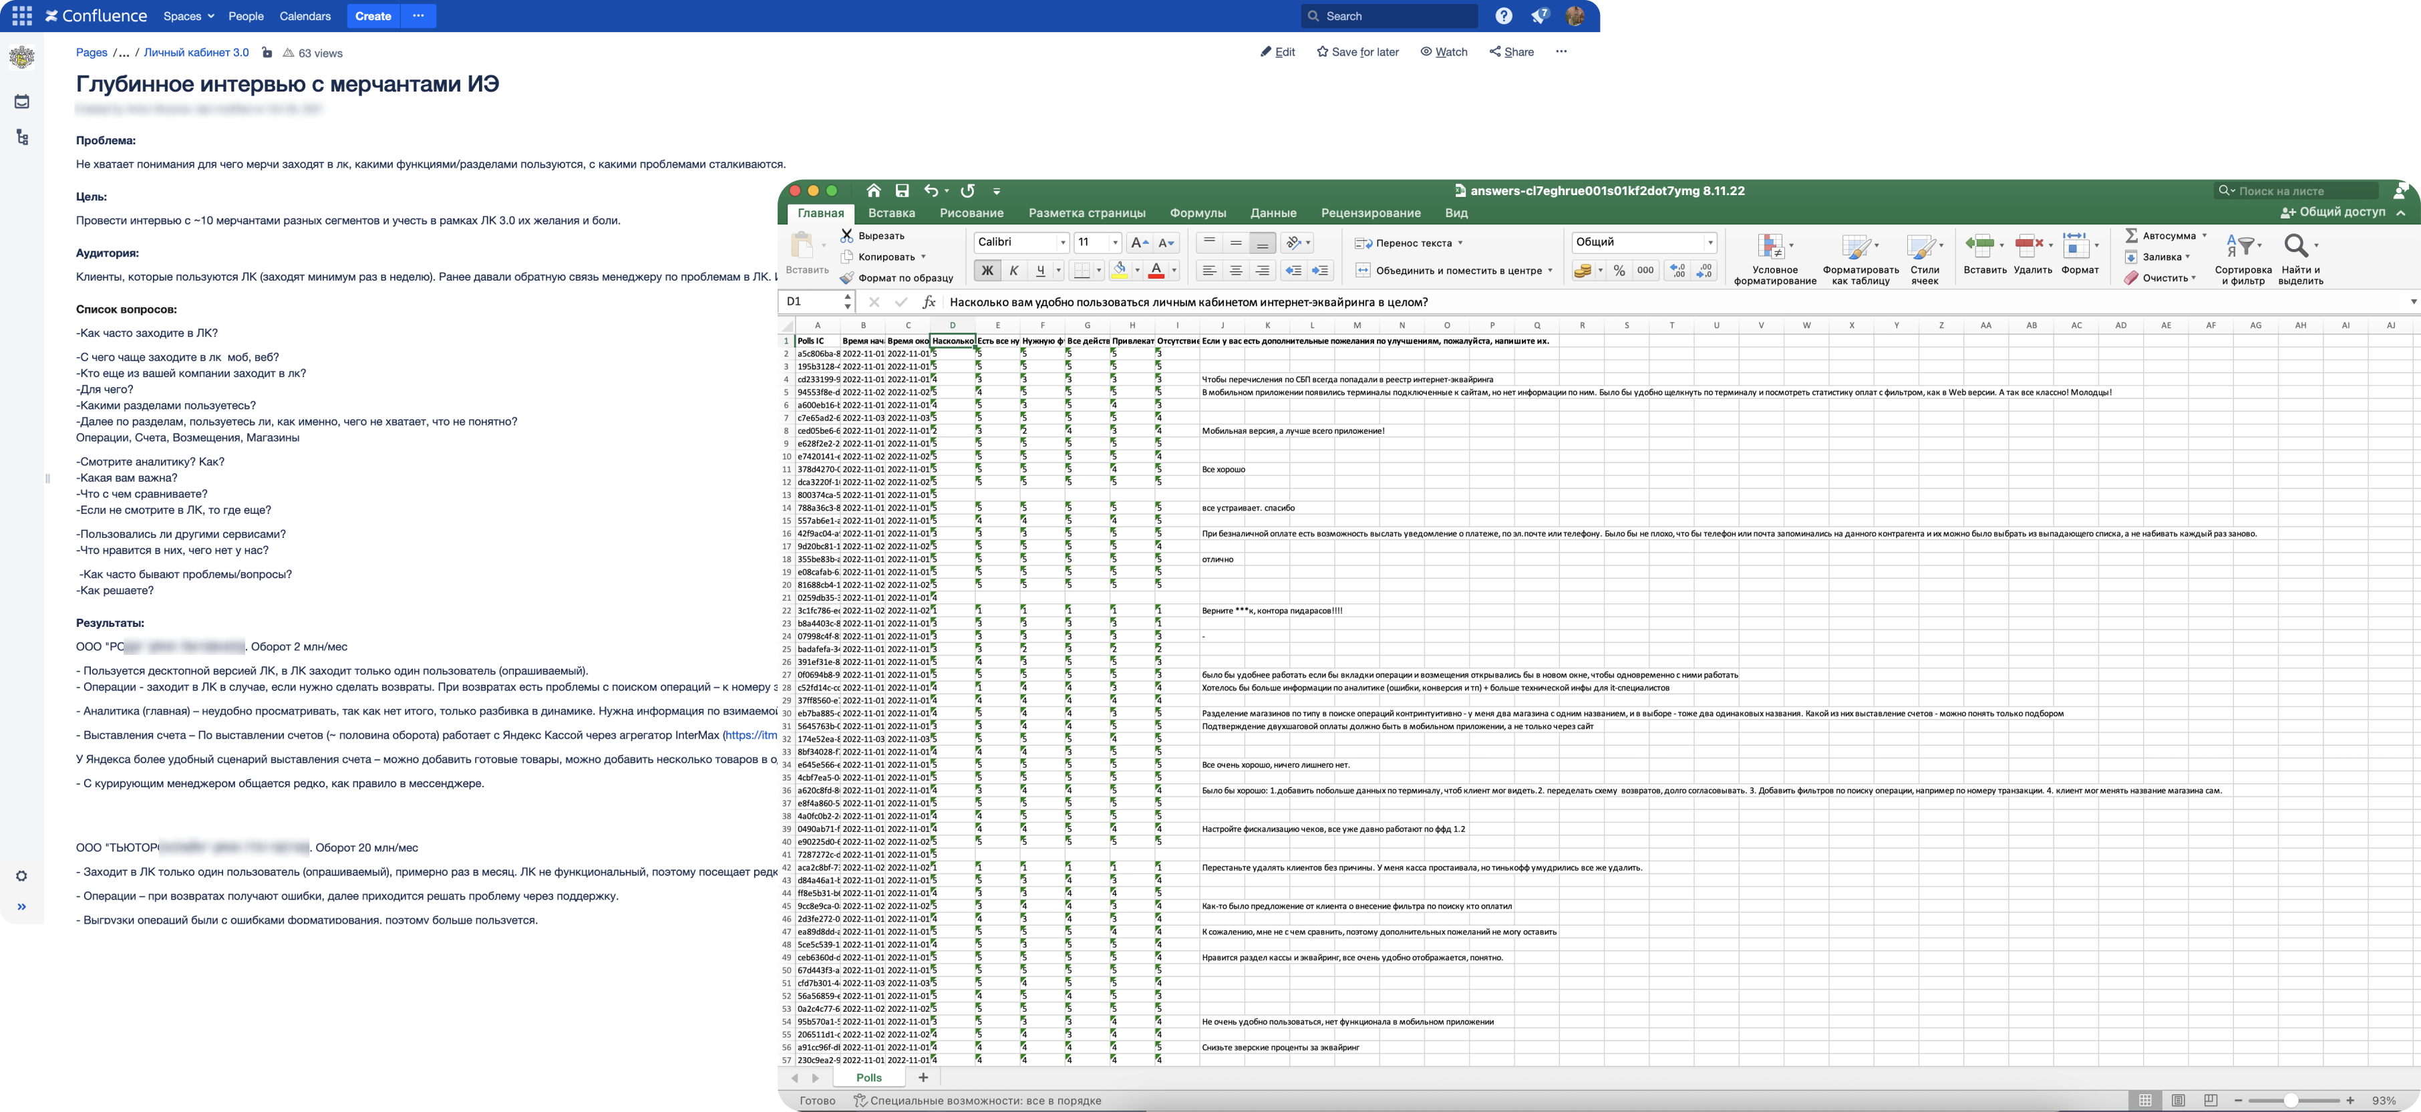Viewport: 2421px width, 1112px height.
Task: Set top vertical alignment
Action: click(1210, 243)
